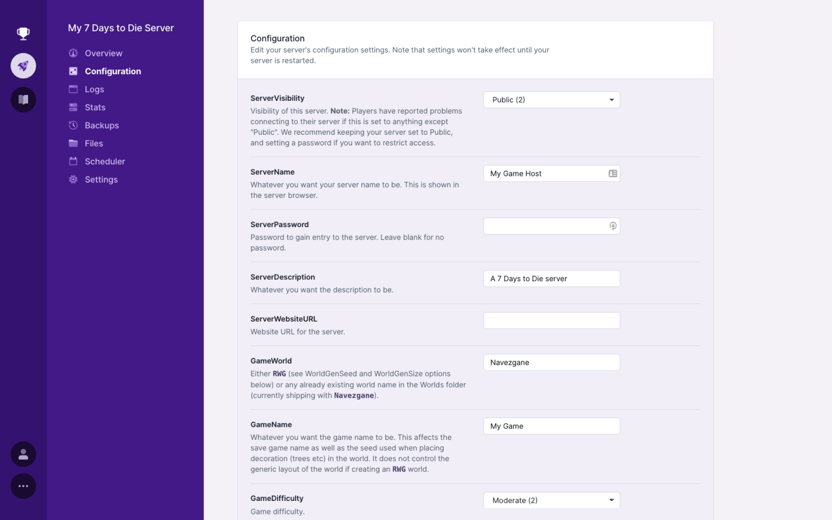Click the Settings gear icon
832x520 pixels.
[73, 179]
